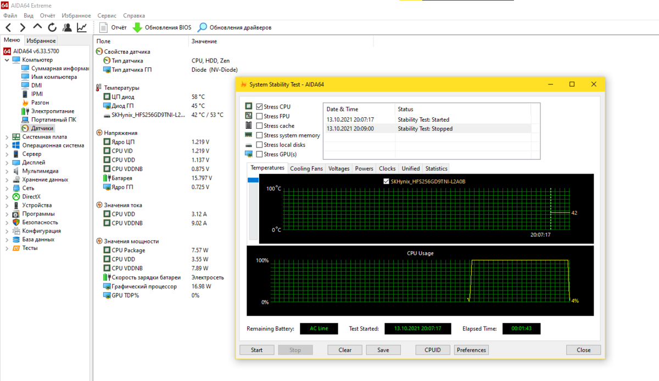
Task: Select Датчики sensors tree item
Action: (x=37, y=128)
